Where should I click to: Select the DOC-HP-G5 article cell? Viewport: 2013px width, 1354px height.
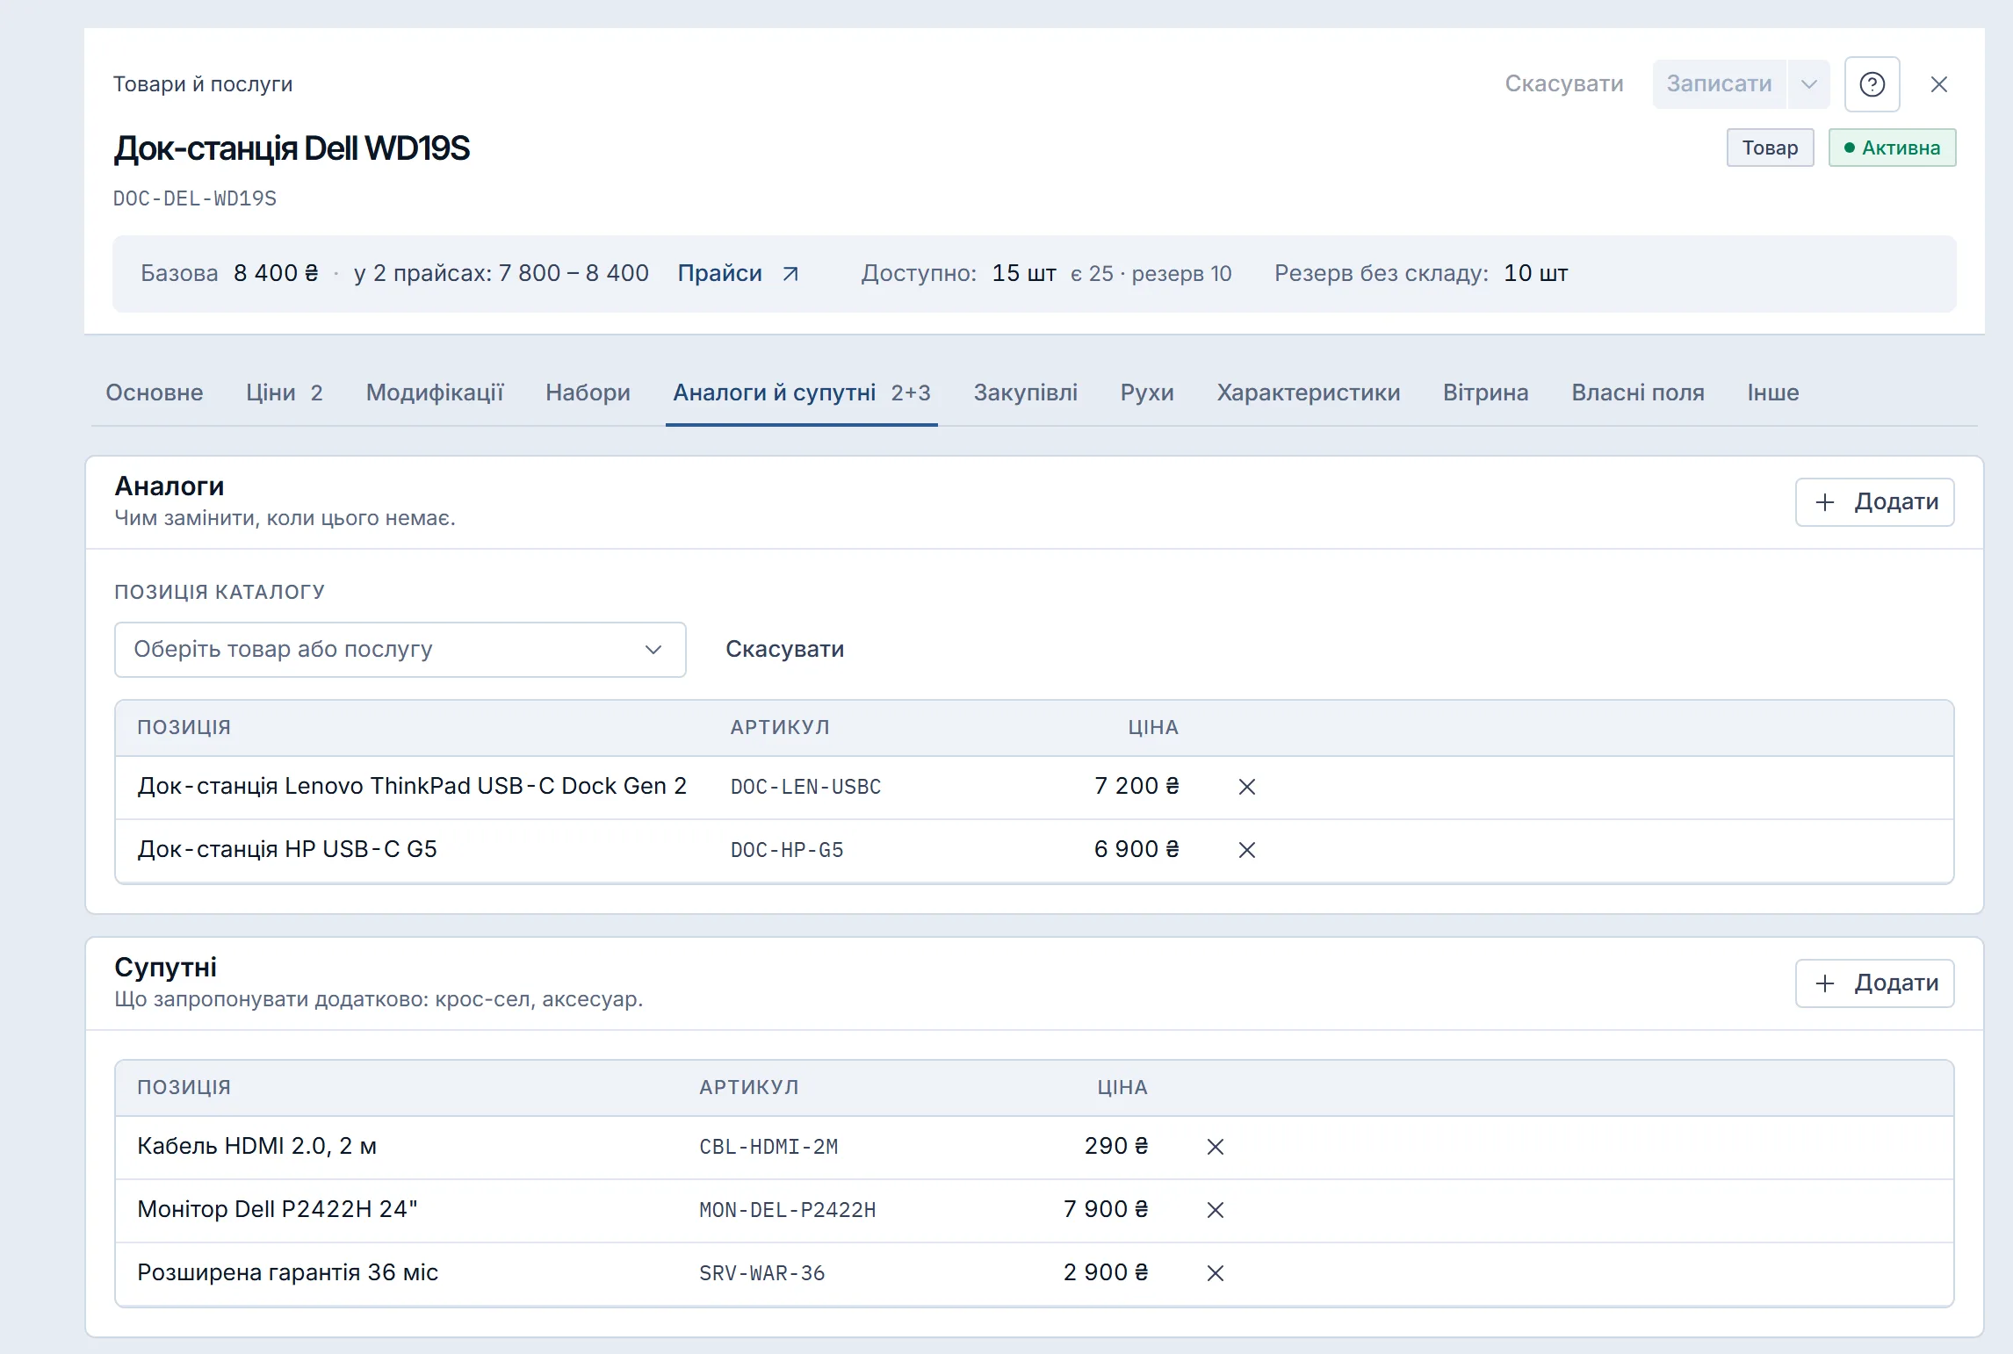[x=787, y=850]
